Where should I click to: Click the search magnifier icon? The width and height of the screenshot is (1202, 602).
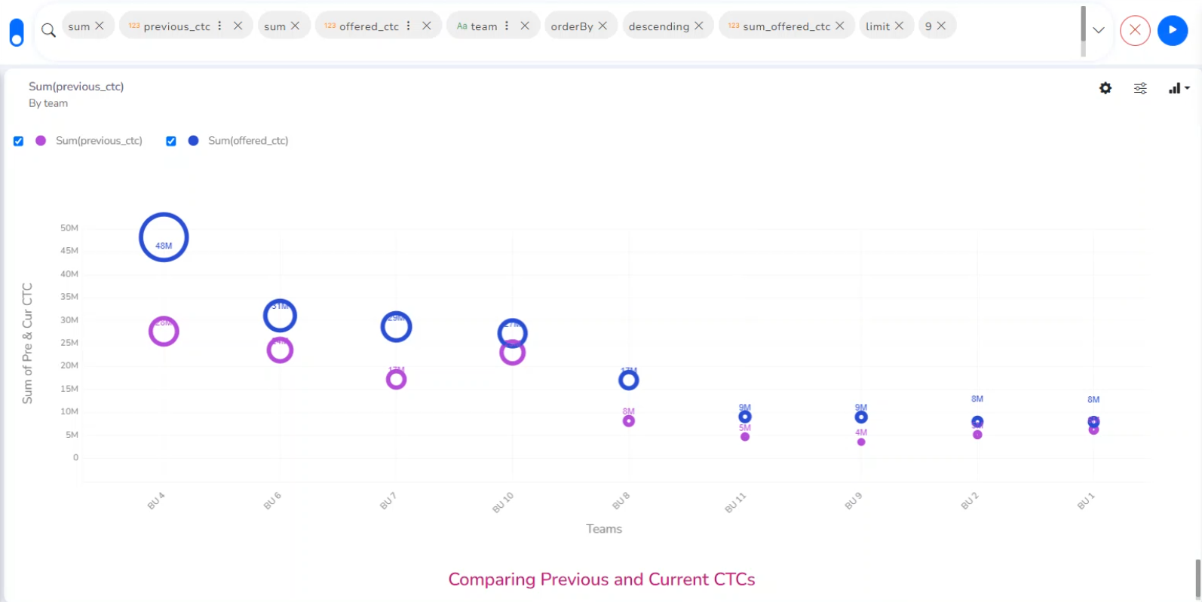pyautogui.click(x=48, y=30)
